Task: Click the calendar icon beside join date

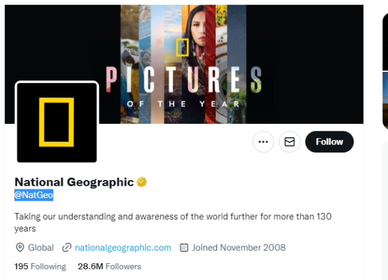Action: 184,247
